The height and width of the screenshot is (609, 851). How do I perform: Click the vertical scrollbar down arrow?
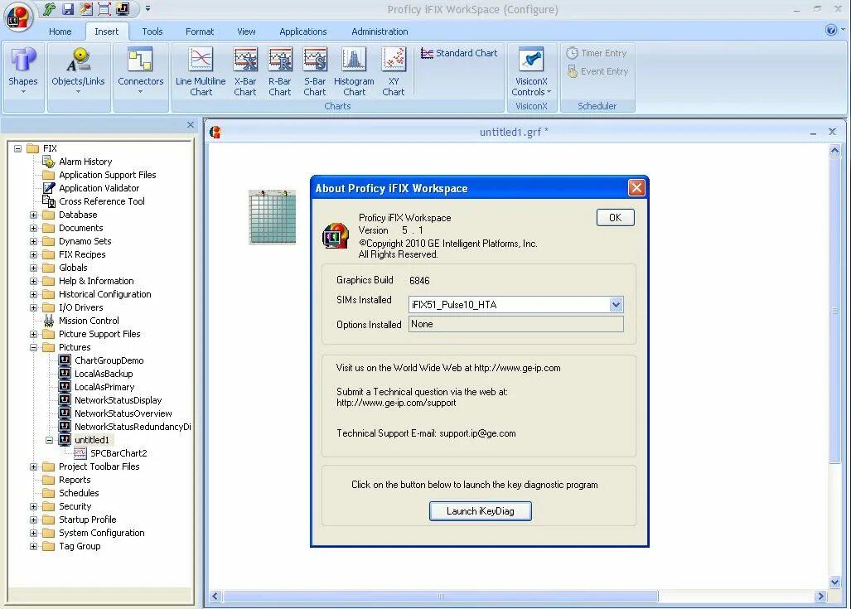pyautogui.click(x=834, y=582)
